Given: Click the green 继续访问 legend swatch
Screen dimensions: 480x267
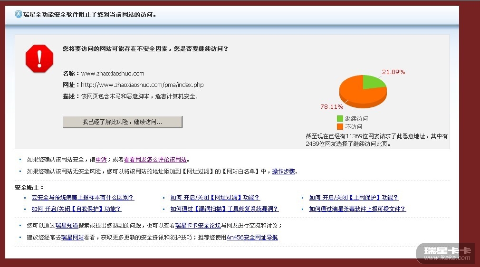Looking at the screenshot, I should coord(340,118).
